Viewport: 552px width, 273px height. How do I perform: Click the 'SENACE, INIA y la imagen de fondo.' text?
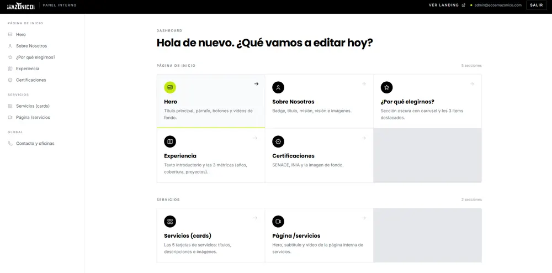(308, 165)
